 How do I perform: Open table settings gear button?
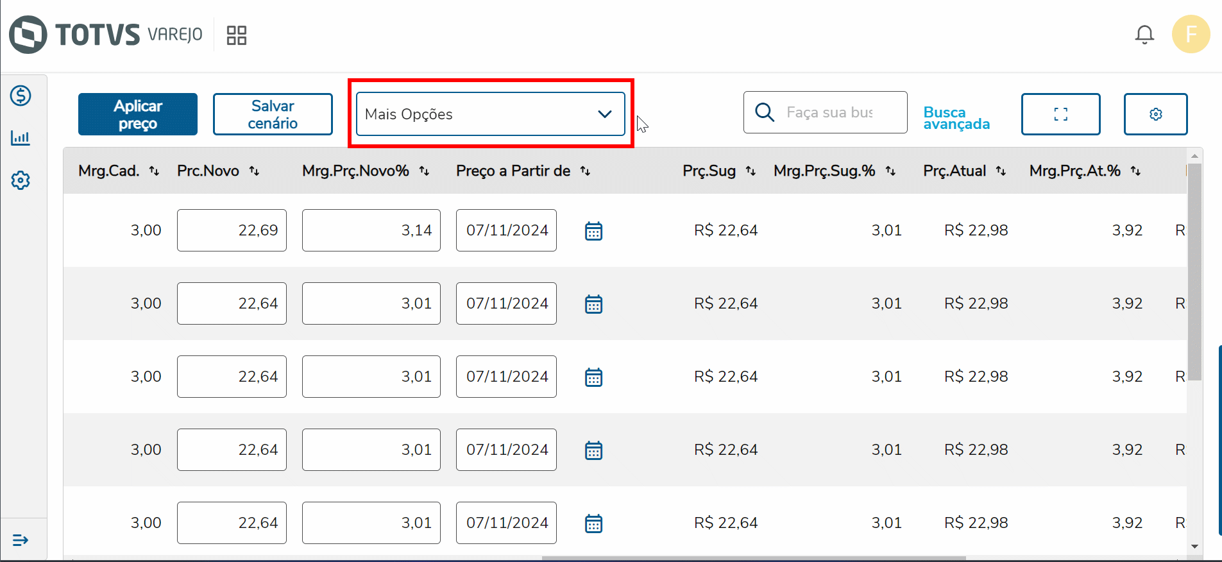[1155, 114]
